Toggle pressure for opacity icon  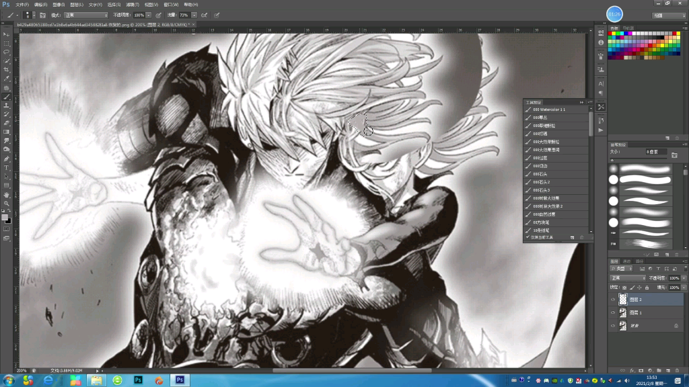coord(159,15)
